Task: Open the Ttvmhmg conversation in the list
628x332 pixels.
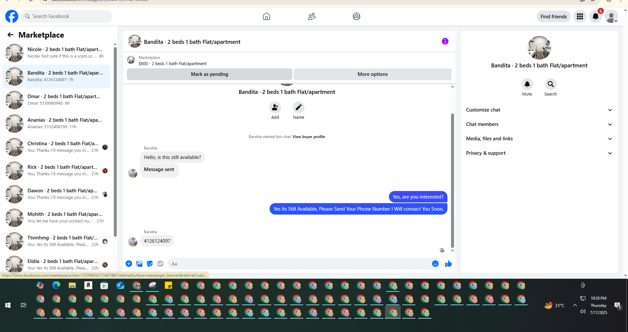Action: coord(57,241)
